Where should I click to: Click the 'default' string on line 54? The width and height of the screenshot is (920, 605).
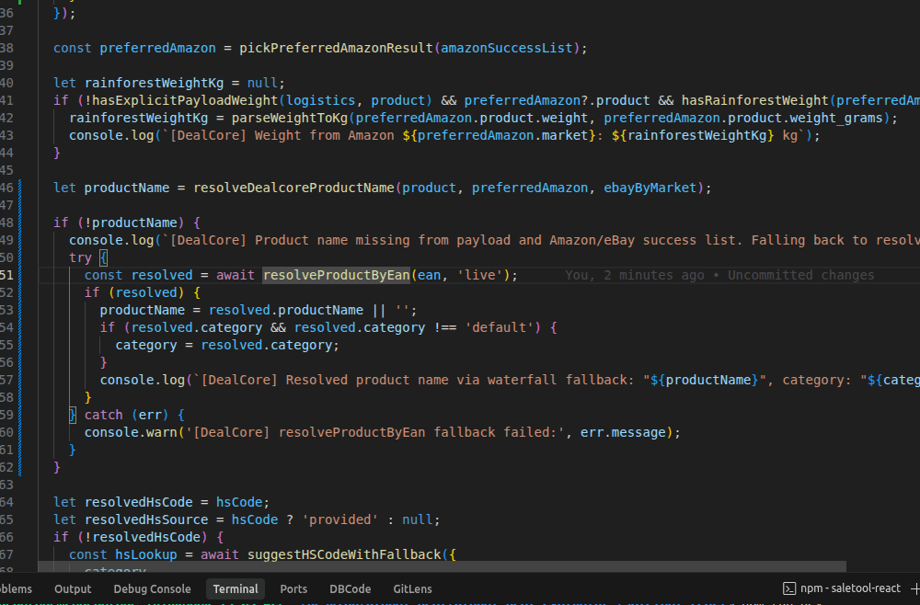(x=500, y=327)
